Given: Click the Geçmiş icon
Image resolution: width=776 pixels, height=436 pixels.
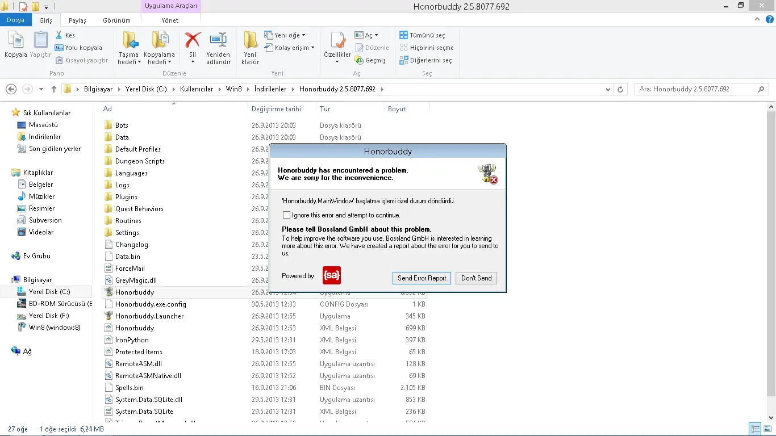Looking at the screenshot, I should point(359,60).
